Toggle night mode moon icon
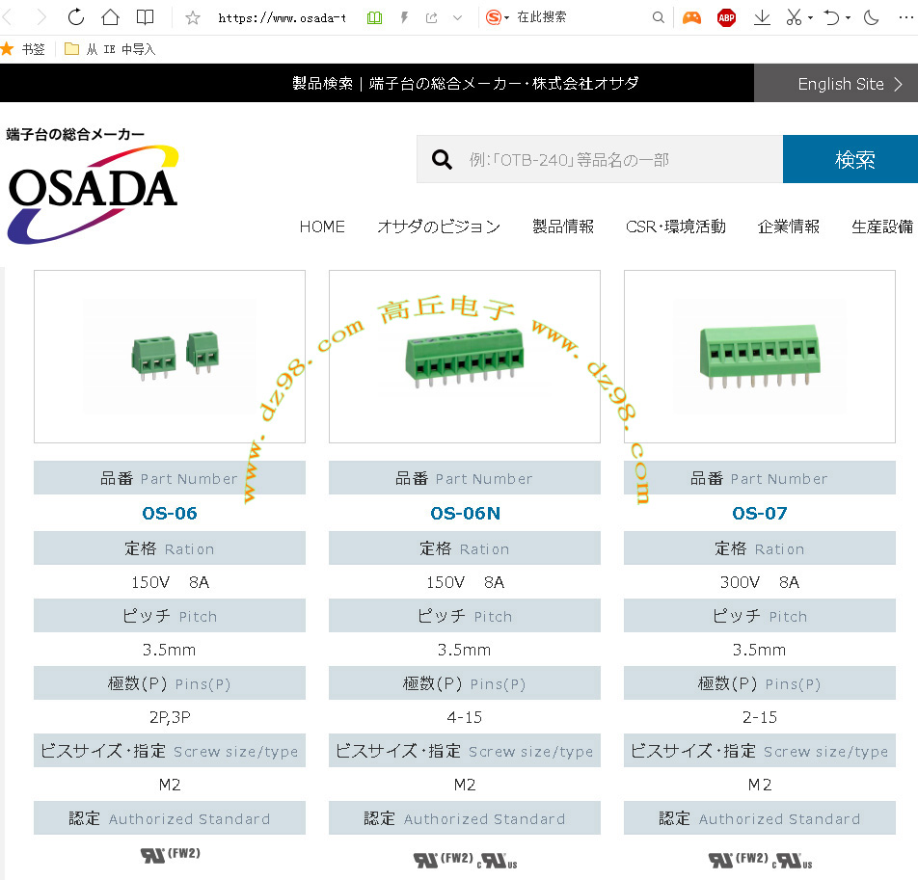 click(871, 17)
